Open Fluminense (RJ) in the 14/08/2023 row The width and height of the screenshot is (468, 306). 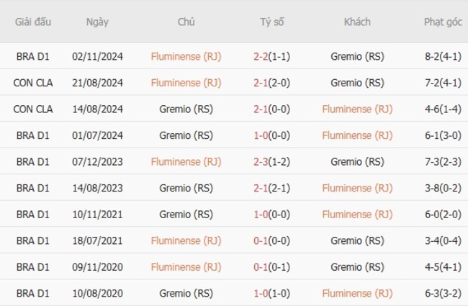[357, 189]
